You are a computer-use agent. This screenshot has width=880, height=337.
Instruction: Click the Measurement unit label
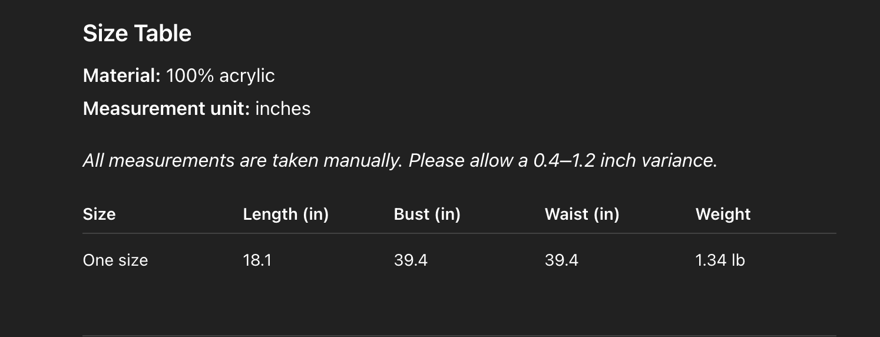tap(167, 109)
